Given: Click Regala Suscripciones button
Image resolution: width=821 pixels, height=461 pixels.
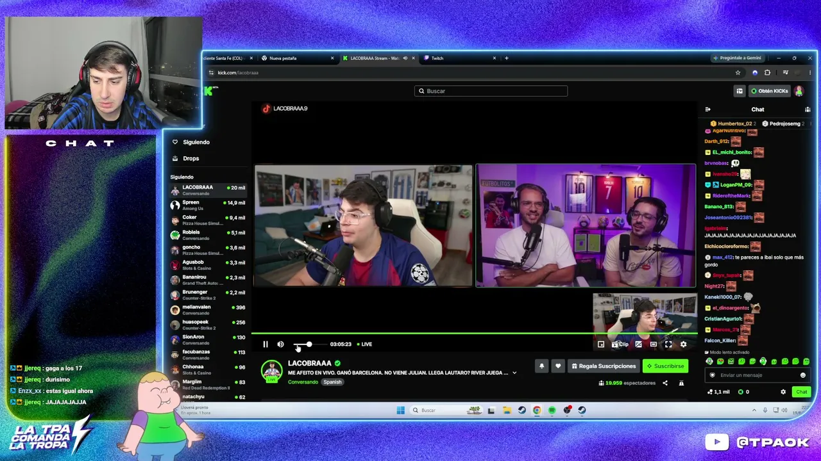Looking at the screenshot, I should pos(604,366).
